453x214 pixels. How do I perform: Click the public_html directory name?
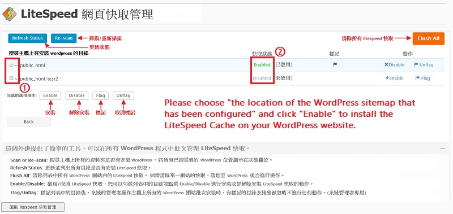tap(32, 65)
